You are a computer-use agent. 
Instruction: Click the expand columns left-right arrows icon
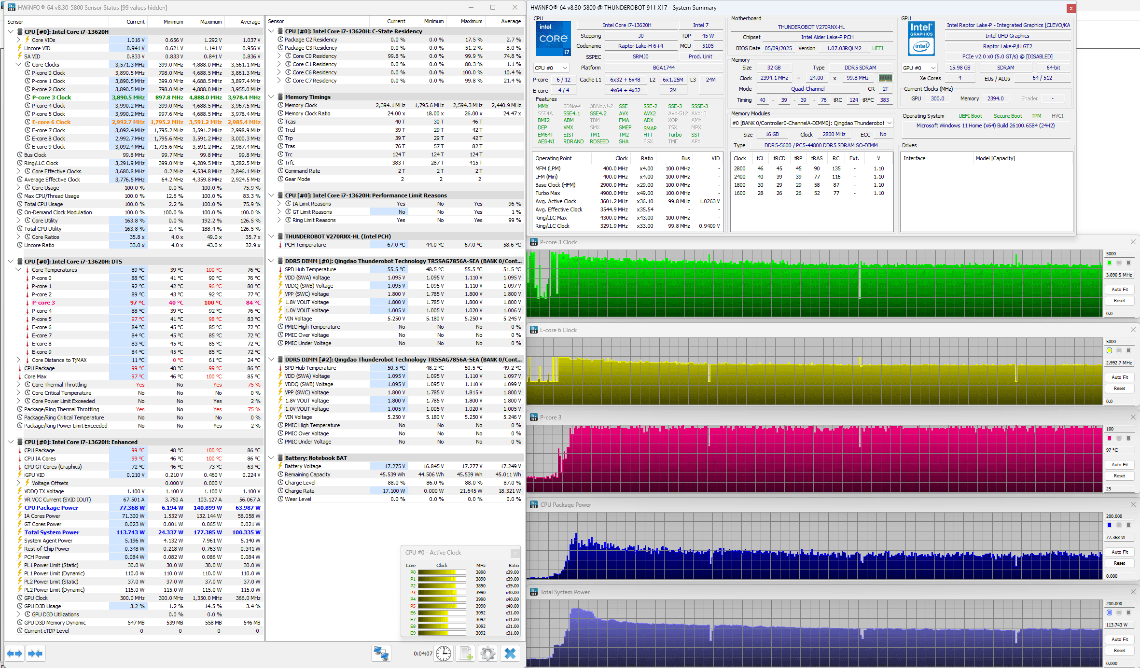click(x=14, y=654)
